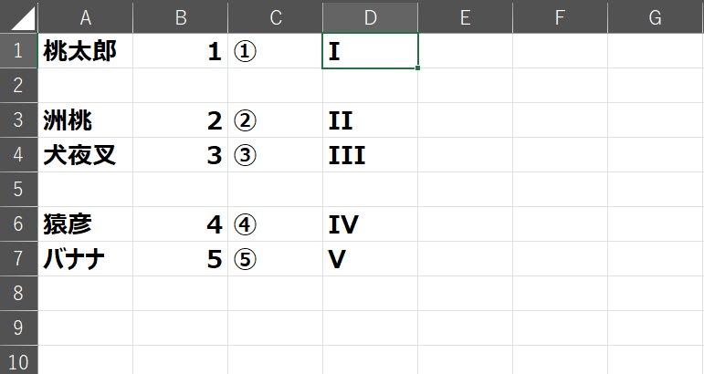This screenshot has width=704, height=374.
Task: Select the cell containing 桃太郎
Action: (x=85, y=51)
